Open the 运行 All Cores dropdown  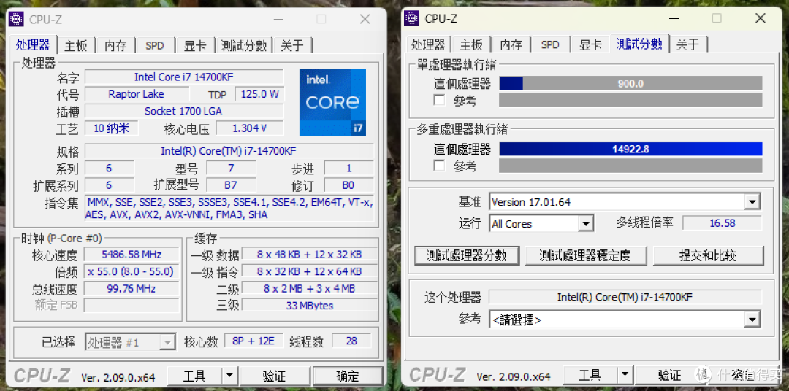[x=586, y=224]
